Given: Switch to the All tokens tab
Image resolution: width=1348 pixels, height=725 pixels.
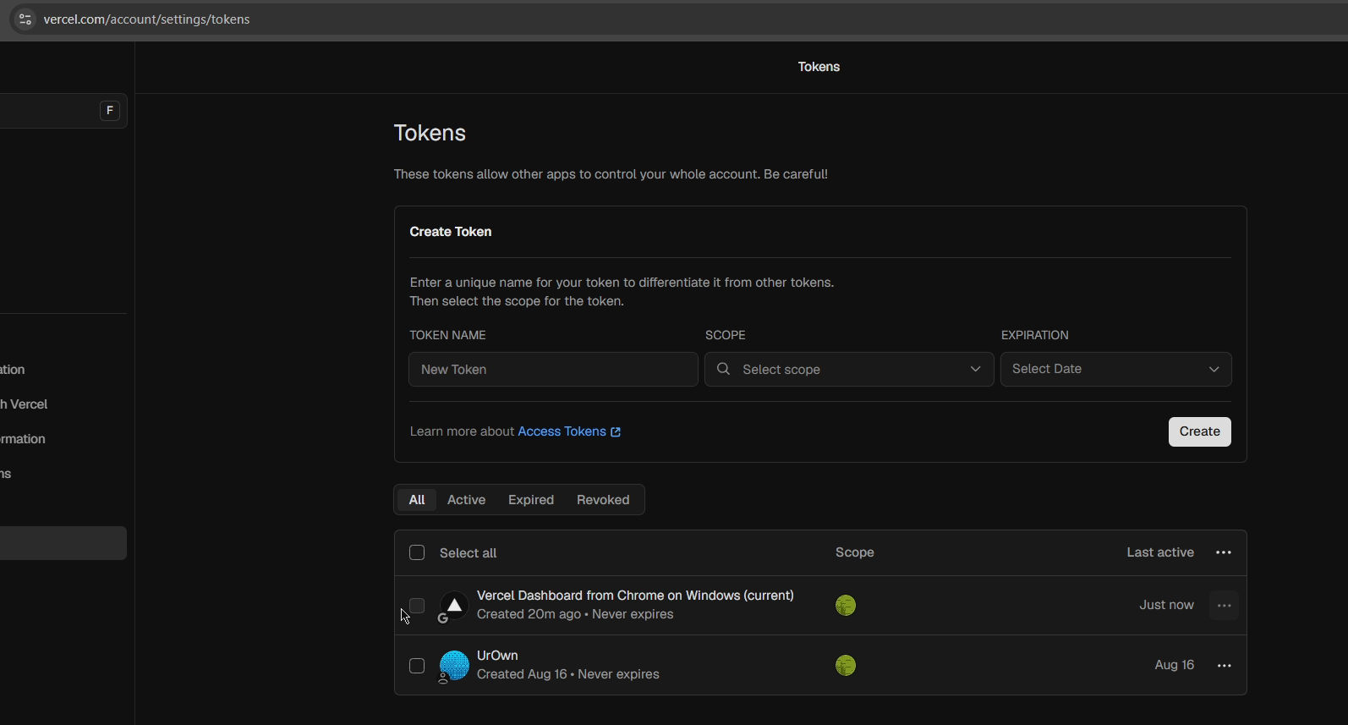Looking at the screenshot, I should click(417, 500).
